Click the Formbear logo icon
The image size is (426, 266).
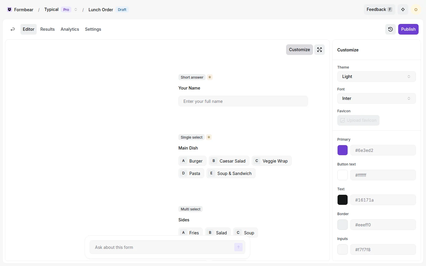pos(9,10)
